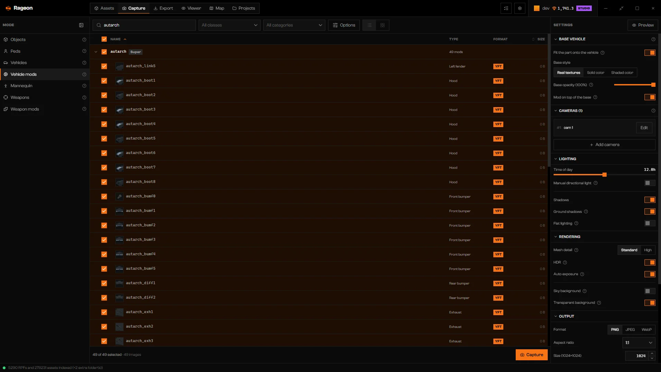Toggle Transparent background switch
The height and width of the screenshot is (372, 661).
pos(650,303)
